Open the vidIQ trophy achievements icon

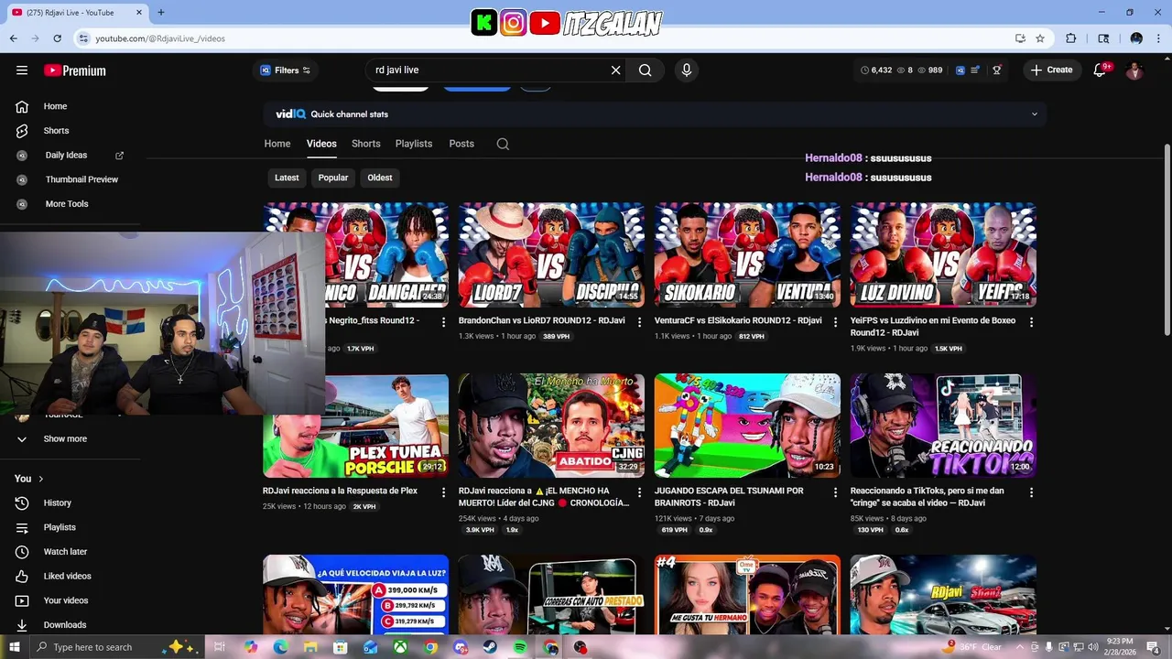(997, 70)
